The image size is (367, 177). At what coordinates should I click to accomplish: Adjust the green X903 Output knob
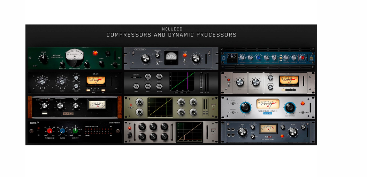75,130
